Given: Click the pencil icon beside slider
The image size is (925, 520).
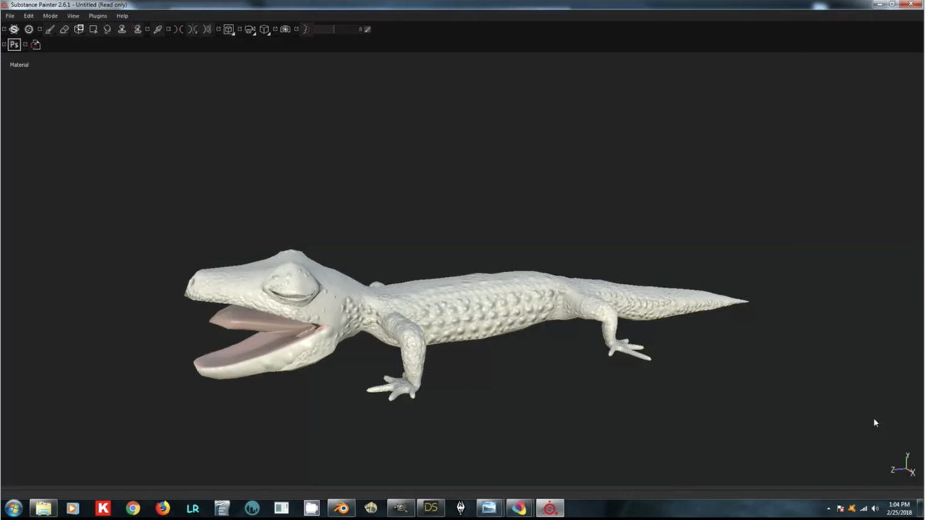Looking at the screenshot, I should coord(368,29).
